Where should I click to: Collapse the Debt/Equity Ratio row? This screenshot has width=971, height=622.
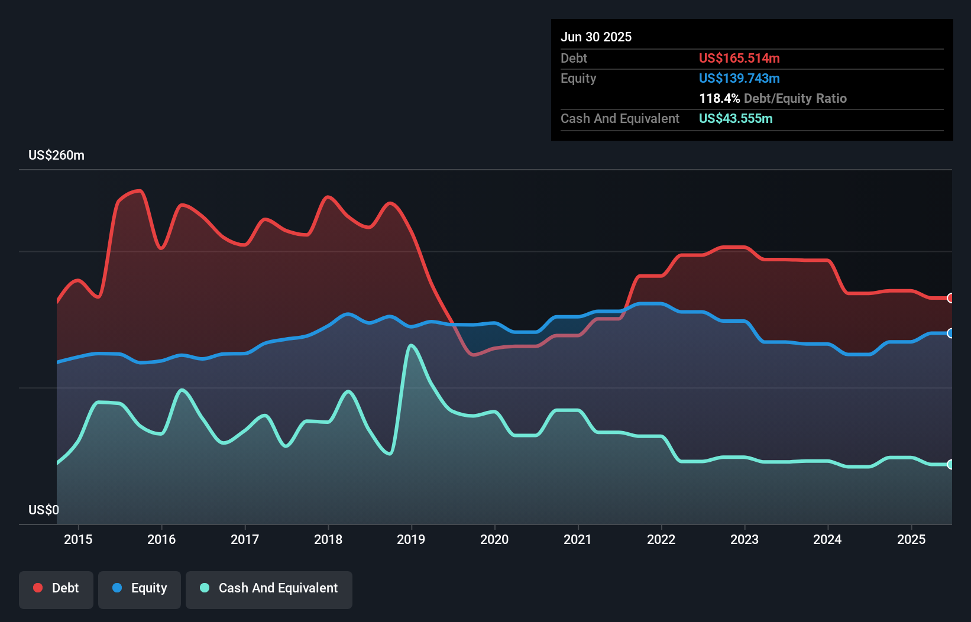click(772, 98)
